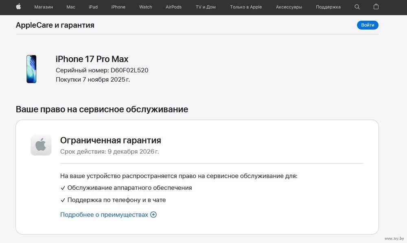Viewport: 407px width, 243px height.
Task: Go to the iPad menu item
Action: click(x=93, y=7)
